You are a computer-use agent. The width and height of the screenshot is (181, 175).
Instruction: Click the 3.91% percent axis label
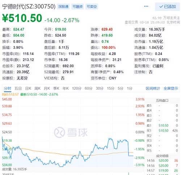(140, 99)
